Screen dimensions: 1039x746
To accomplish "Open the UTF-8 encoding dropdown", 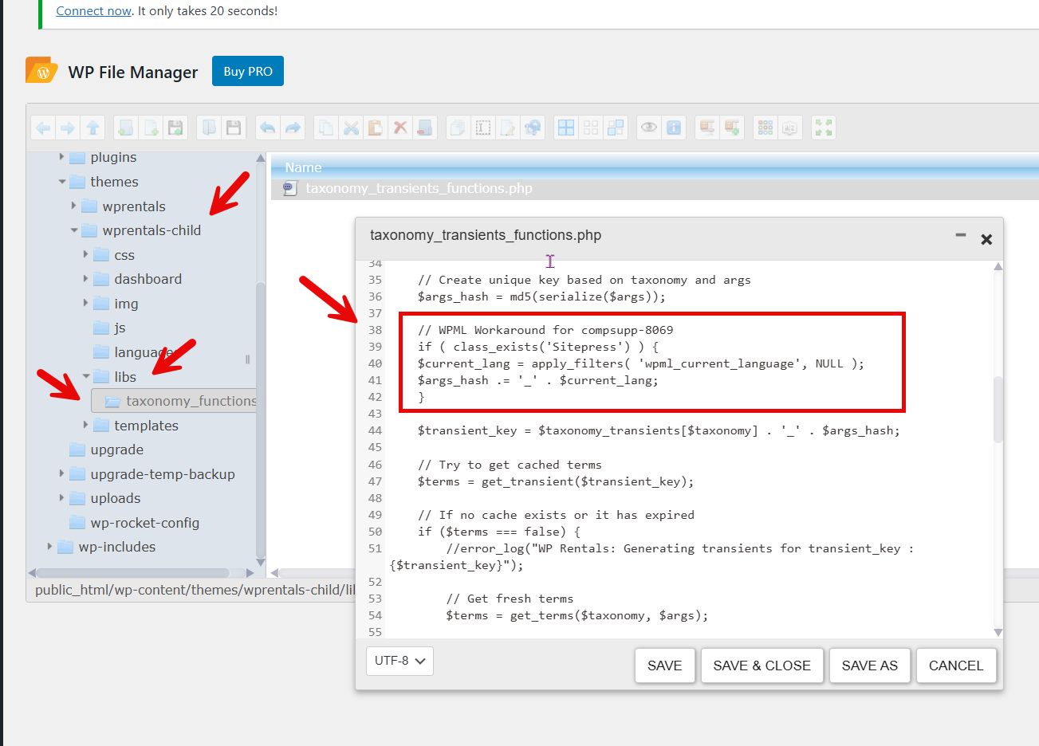I will pos(399,661).
